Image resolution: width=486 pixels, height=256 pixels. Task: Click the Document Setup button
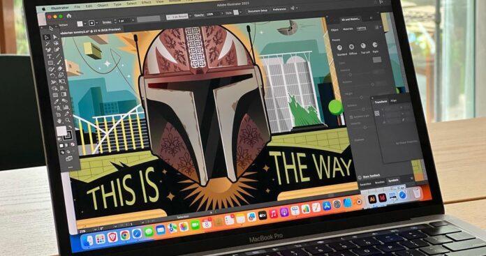258,11
